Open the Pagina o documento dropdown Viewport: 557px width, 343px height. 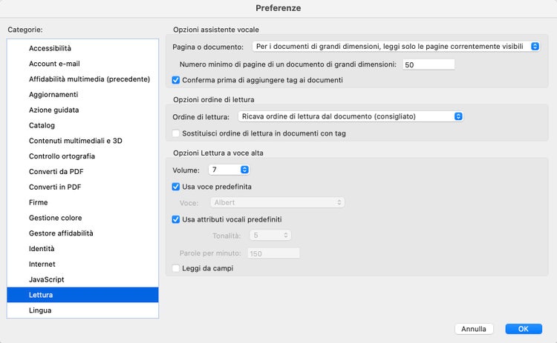(396, 47)
